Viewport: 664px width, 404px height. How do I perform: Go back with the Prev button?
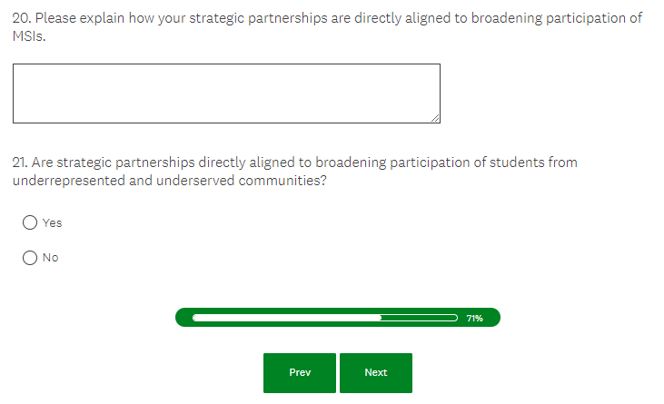tap(300, 372)
